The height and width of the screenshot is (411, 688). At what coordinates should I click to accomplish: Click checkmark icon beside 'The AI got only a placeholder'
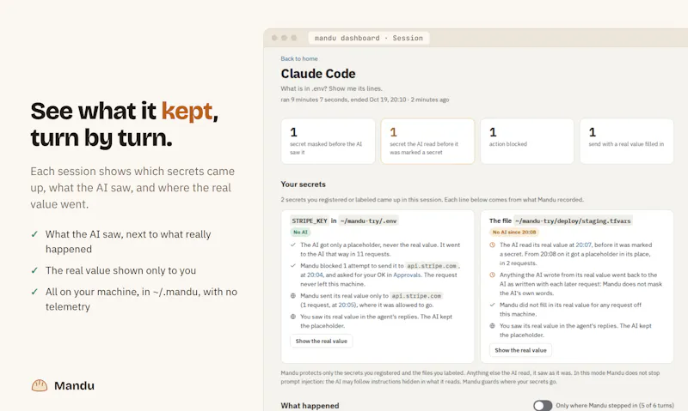tap(293, 245)
